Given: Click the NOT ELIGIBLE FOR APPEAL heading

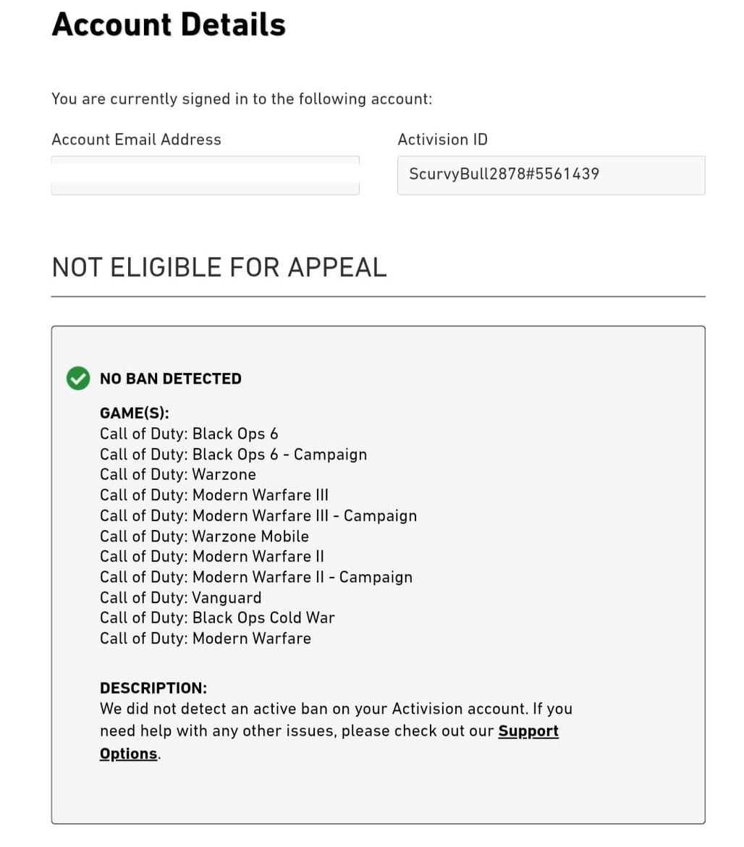Looking at the screenshot, I should pyautogui.click(x=219, y=267).
